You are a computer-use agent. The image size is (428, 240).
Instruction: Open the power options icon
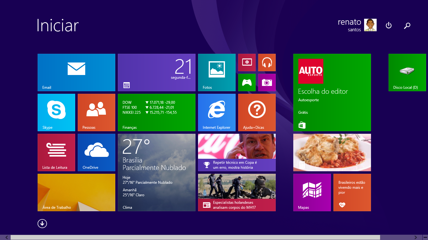(389, 26)
